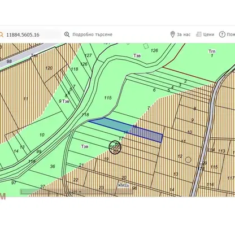The height and width of the screenshot is (226, 235).
Task: Click the location pin icon beside За нас
Action: 172,34
